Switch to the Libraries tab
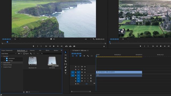 coord(32,50)
